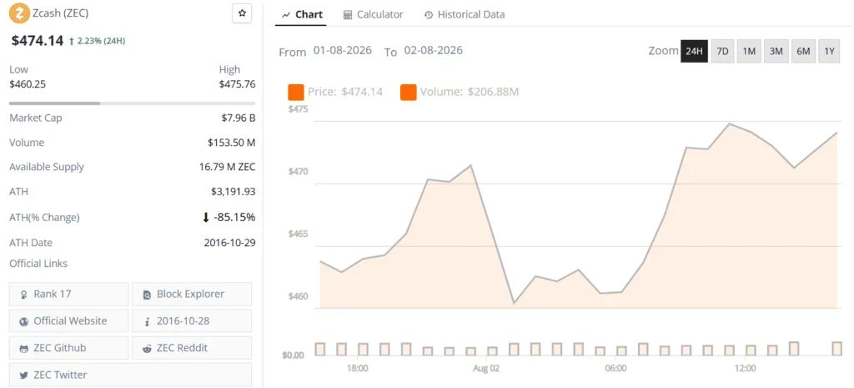Click the Chart tab line icon
The height and width of the screenshot is (388, 854).
[286, 15]
